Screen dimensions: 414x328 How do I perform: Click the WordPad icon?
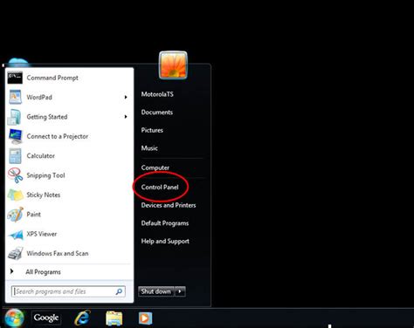15,97
